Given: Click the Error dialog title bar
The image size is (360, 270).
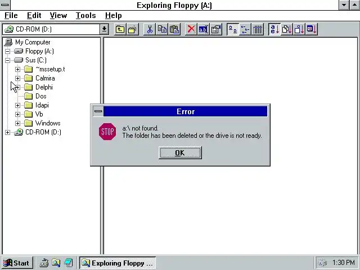Looking at the screenshot, I should (x=186, y=111).
